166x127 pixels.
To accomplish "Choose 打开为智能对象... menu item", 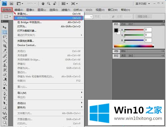I will coord(48,31).
